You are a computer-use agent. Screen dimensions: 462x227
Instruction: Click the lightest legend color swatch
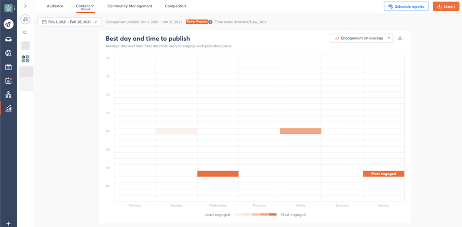coord(239,215)
